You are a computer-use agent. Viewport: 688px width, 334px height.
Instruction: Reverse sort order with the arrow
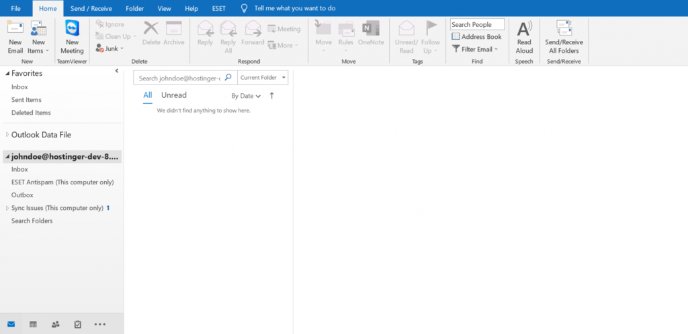click(x=271, y=95)
